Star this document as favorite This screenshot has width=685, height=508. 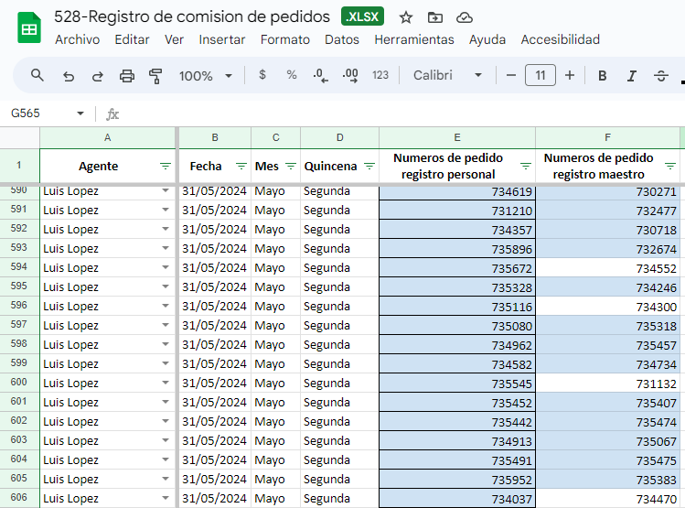pyautogui.click(x=406, y=17)
